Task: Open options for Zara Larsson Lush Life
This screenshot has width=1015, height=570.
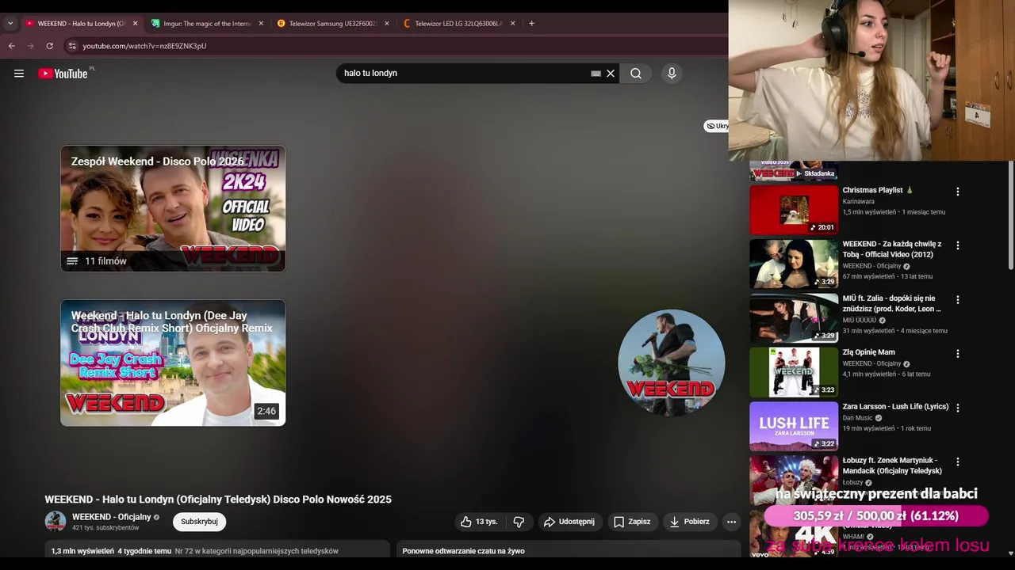Action: pyautogui.click(x=957, y=408)
